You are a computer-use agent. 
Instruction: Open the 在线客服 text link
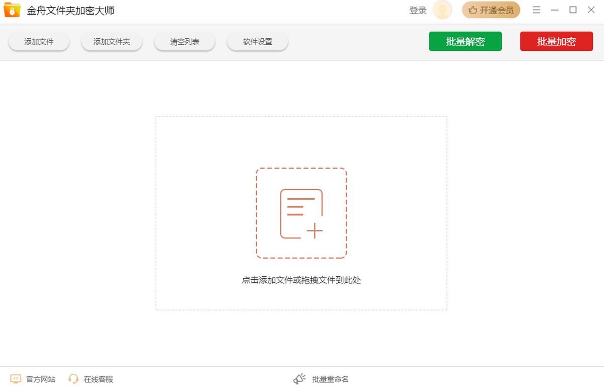pos(99,379)
